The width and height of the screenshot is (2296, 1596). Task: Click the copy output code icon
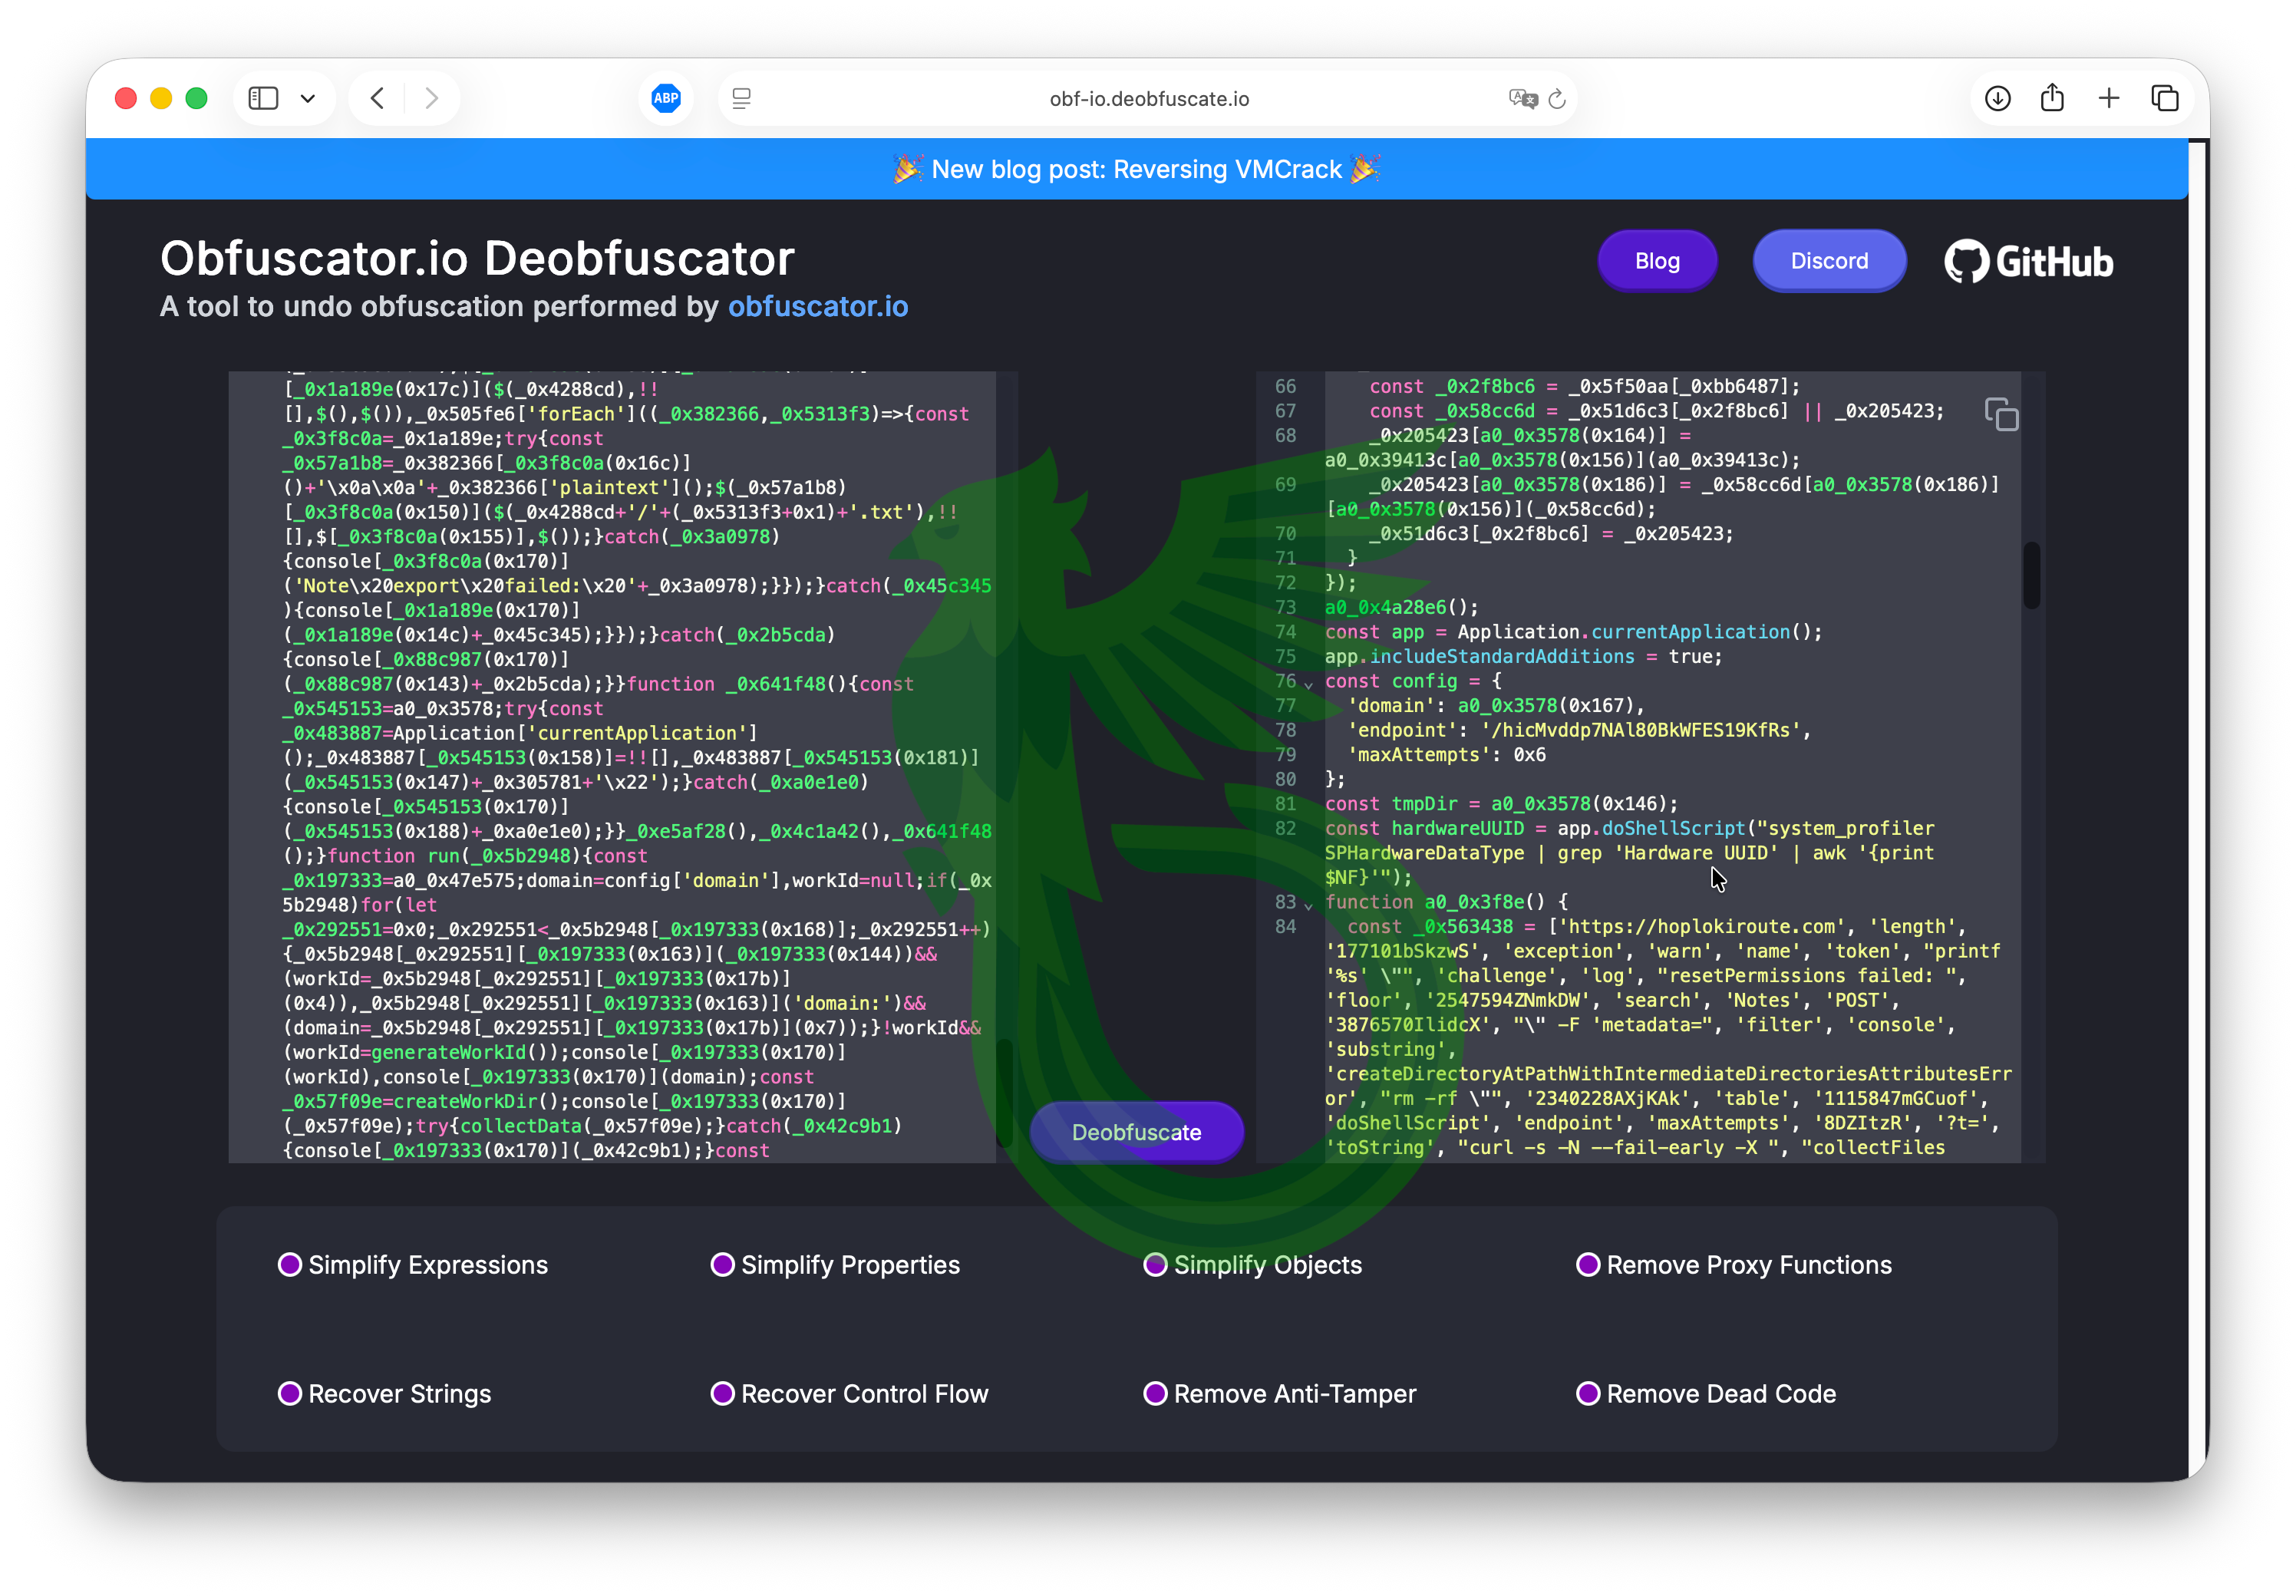[x=2001, y=414]
